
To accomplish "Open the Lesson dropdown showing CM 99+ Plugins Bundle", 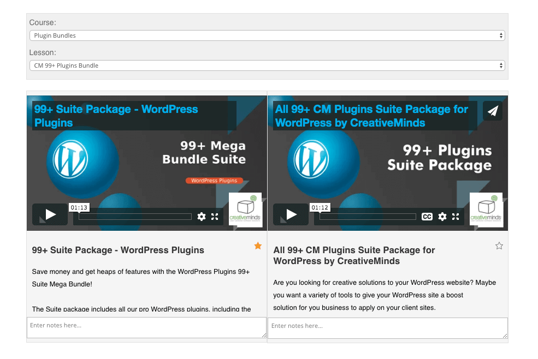I will point(267,65).
